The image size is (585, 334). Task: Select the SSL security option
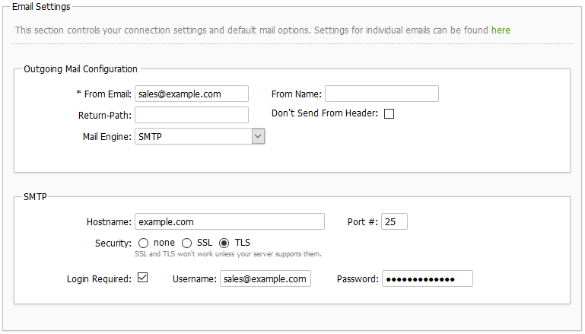[x=187, y=243]
